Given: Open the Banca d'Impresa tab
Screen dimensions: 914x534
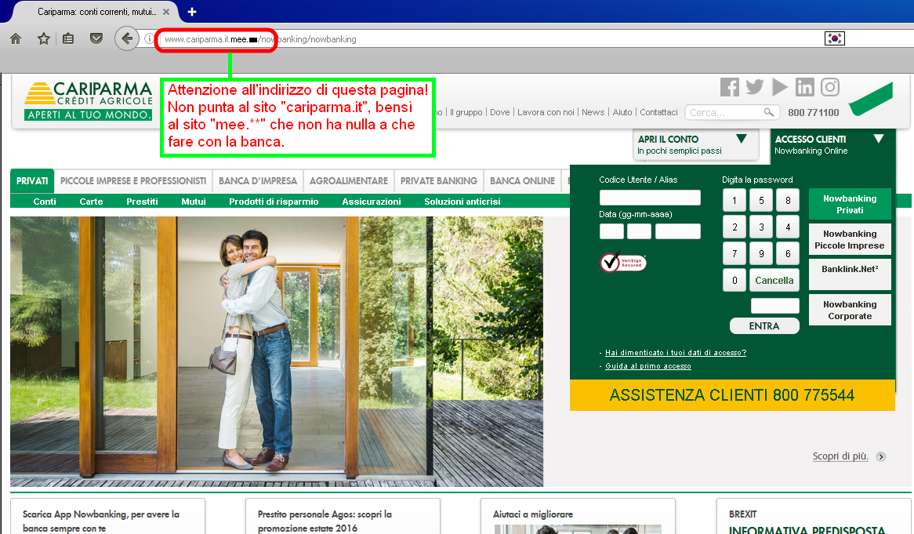Looking at the screenshot, I should tap(258, 181).
